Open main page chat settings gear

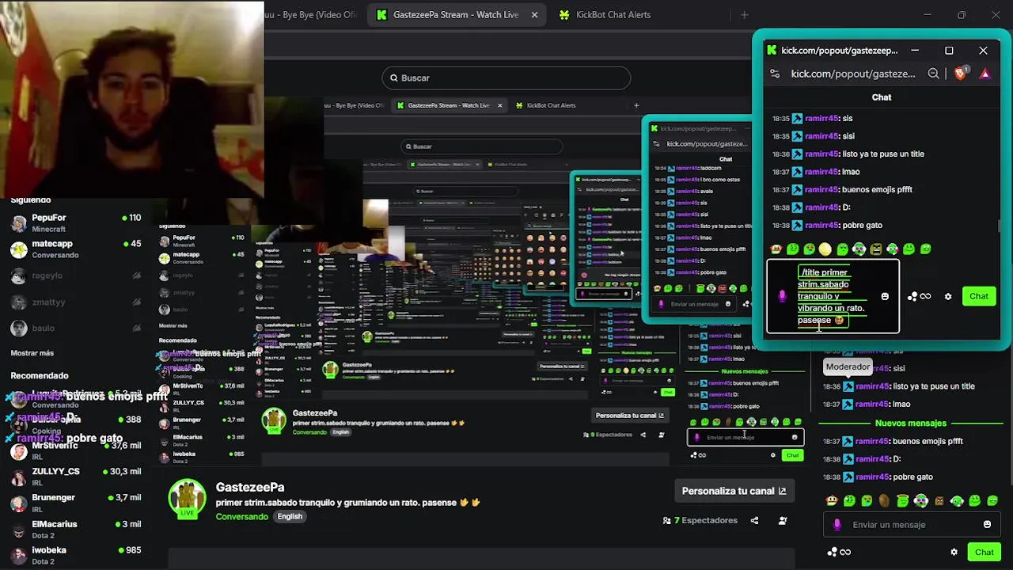[x=954, y=552]
